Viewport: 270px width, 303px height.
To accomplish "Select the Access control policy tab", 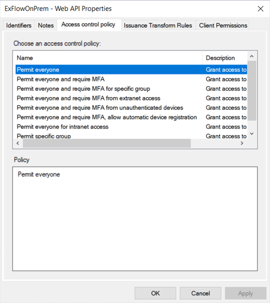I will tap(89, 25).
